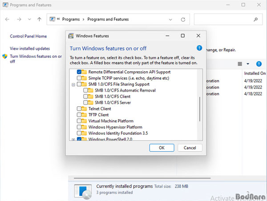
Task: Click Programs breadcrumb in address bar
Action: [x=71, y=20]
